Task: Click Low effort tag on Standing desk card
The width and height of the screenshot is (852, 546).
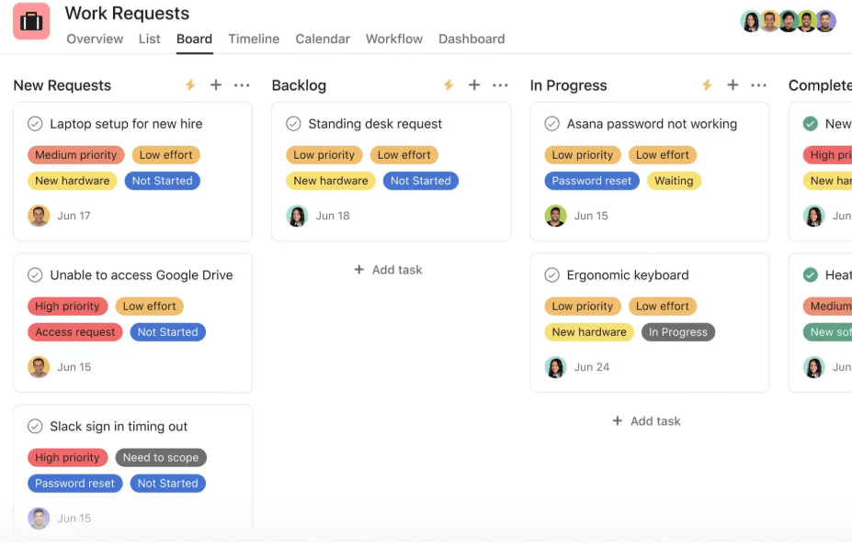Action: tap(403, 155)
